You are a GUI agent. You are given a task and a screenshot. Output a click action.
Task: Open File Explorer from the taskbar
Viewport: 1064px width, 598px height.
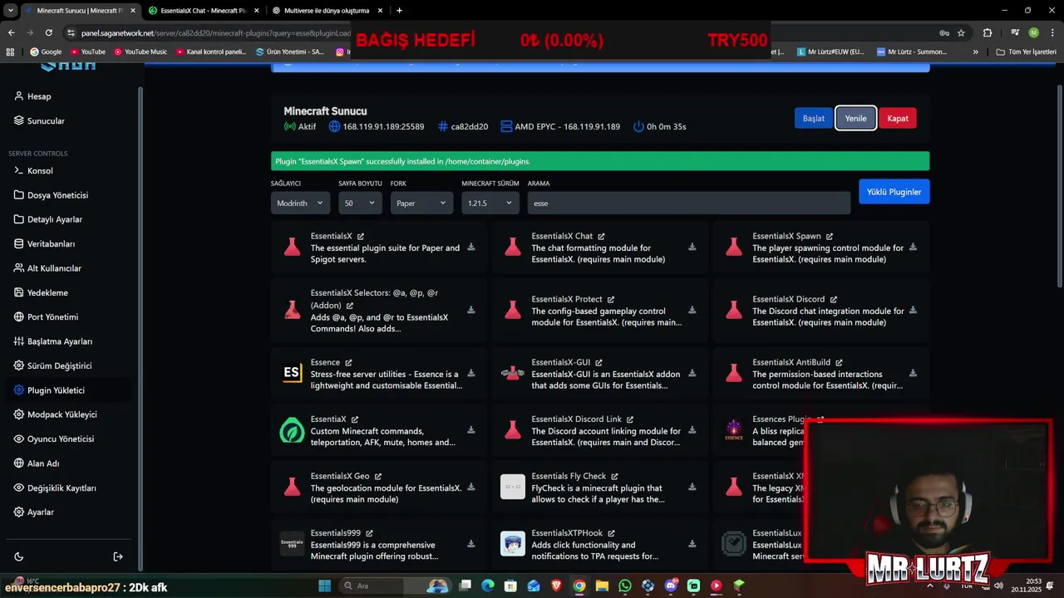coord(602,586)
